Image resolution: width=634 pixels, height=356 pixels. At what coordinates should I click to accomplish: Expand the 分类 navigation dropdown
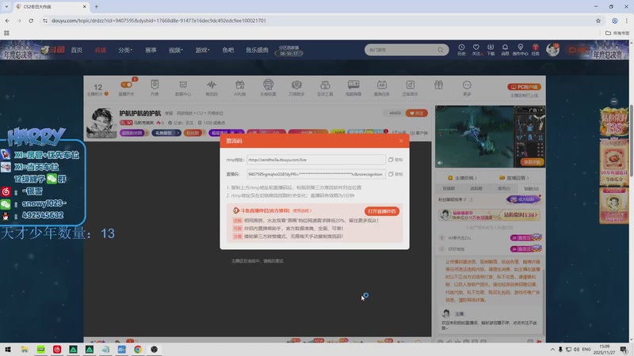point(125,50)
